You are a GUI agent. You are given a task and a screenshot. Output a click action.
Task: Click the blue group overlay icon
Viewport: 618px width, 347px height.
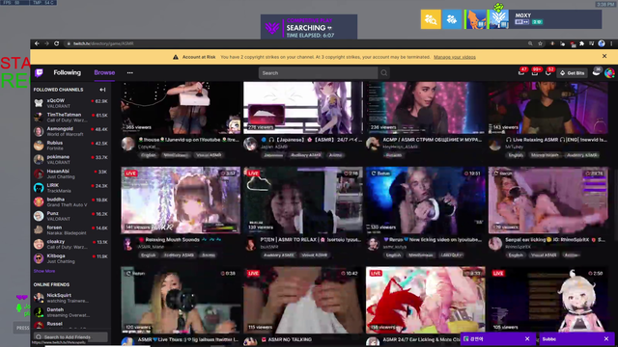pyautogui.click(x=451, y=19)
